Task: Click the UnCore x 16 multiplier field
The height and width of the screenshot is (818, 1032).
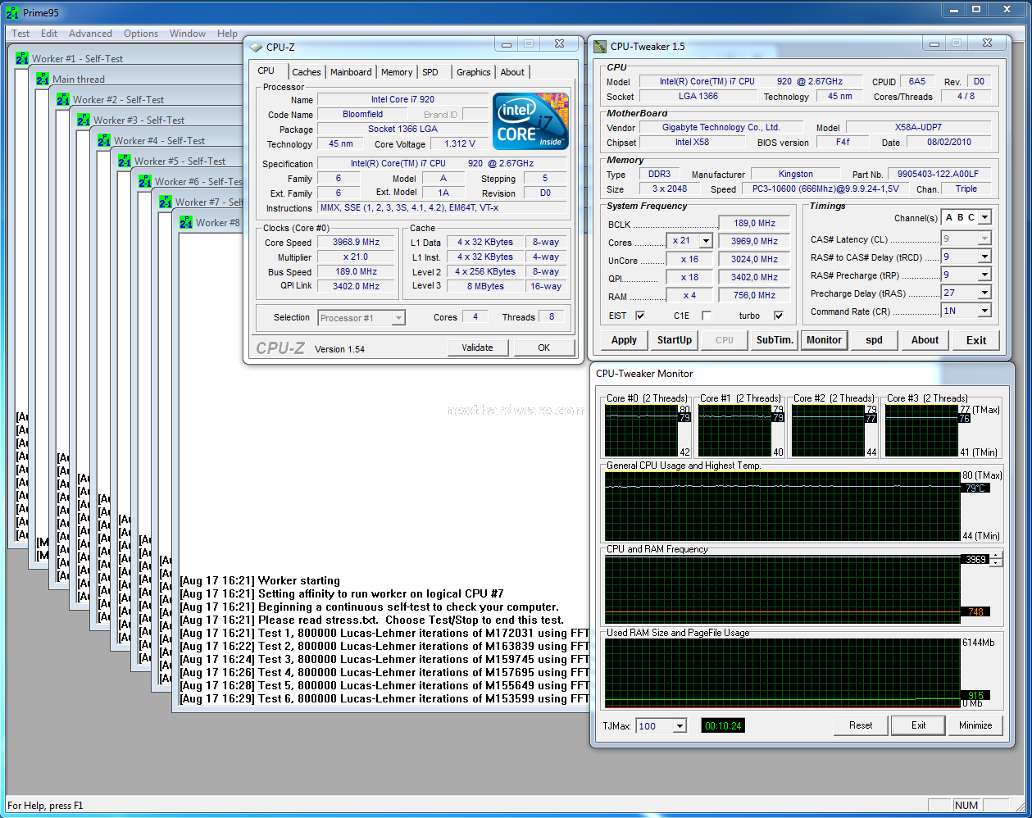Action: (x=689, y=259)
